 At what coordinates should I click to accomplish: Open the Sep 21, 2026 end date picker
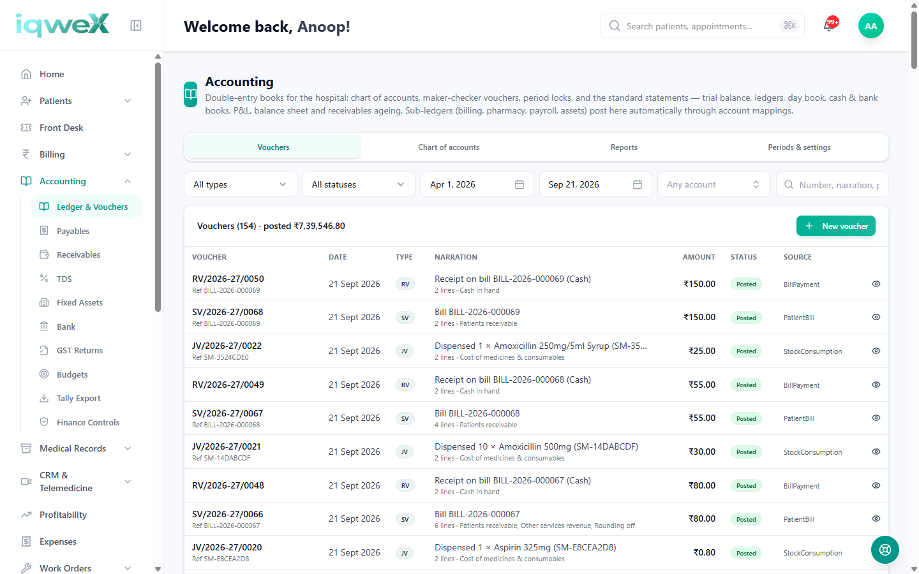[x=595, y=184]
